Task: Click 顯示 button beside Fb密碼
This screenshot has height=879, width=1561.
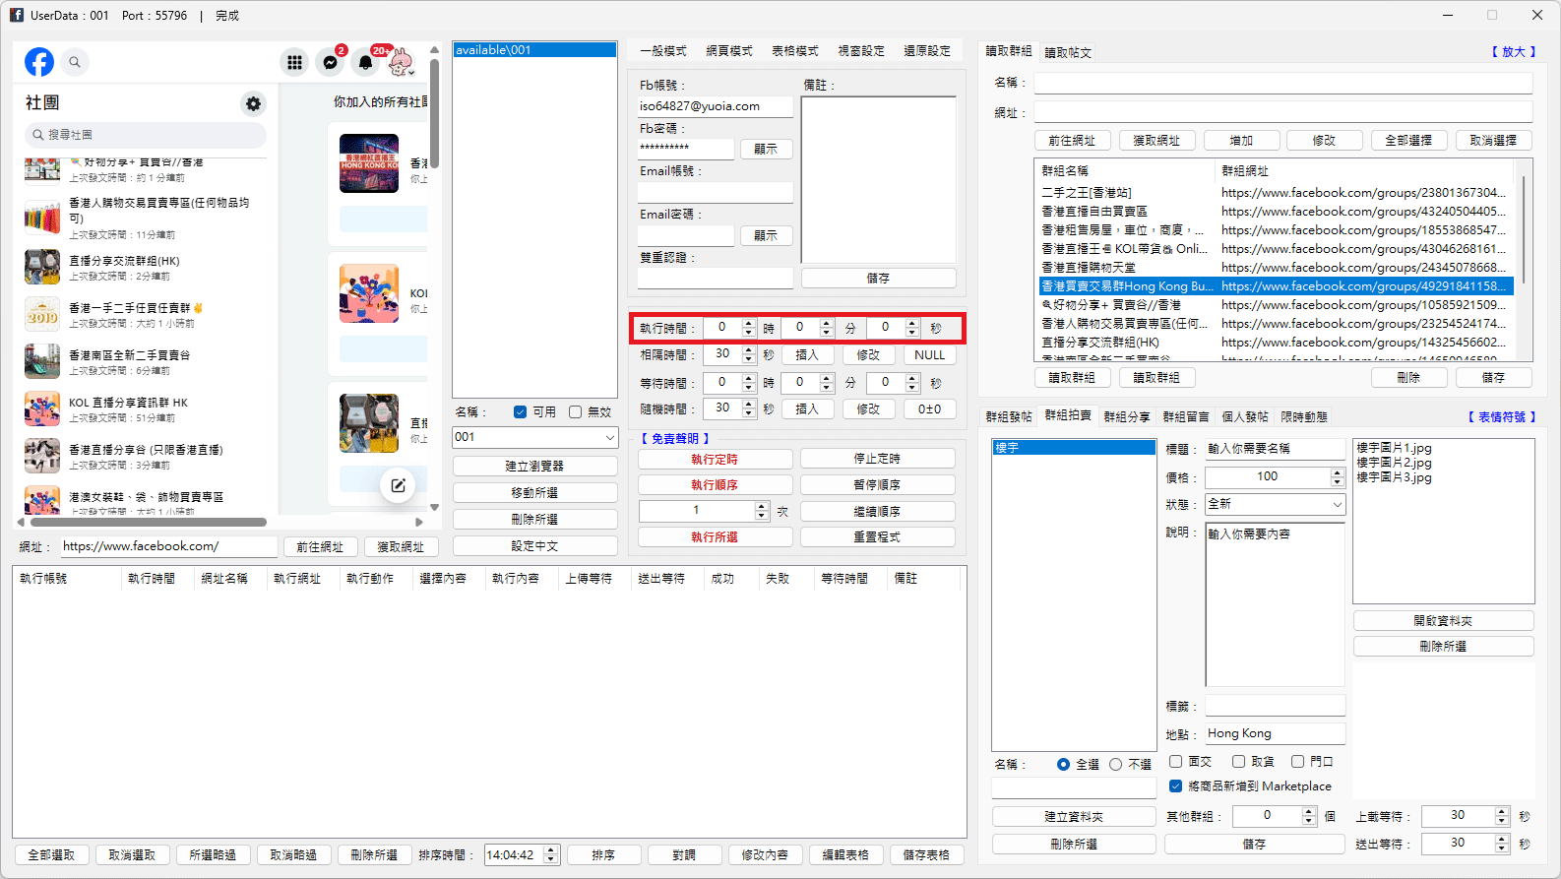Action: [x=766, y=149]
